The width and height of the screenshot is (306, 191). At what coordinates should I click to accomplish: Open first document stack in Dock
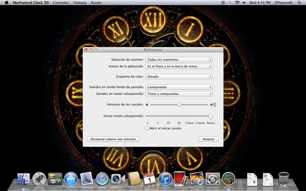(x=252, y=179)
